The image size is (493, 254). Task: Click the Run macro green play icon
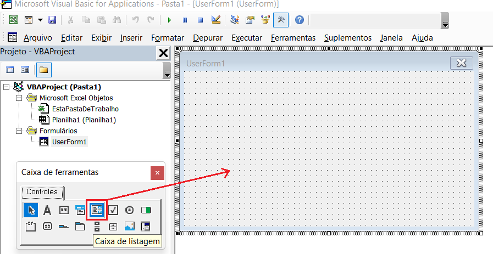(169, 20)
